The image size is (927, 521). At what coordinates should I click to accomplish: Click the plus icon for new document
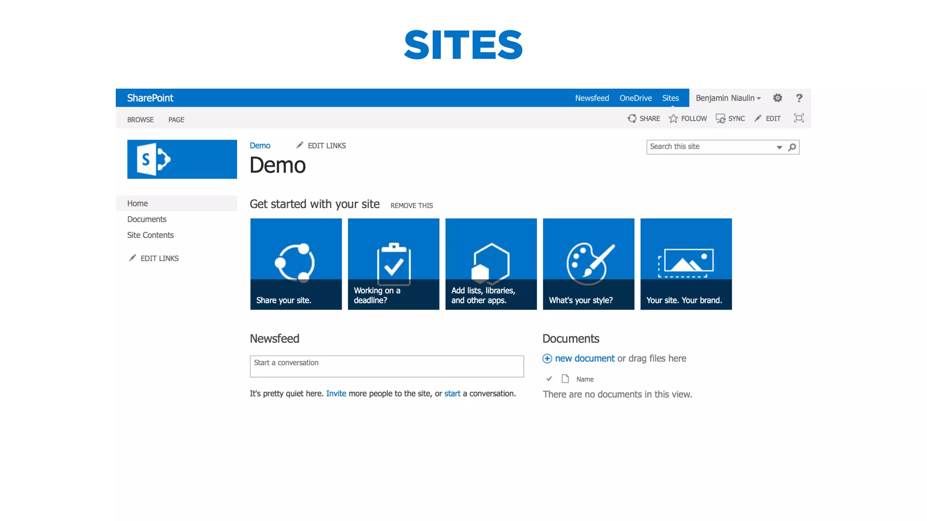point(547,359)
